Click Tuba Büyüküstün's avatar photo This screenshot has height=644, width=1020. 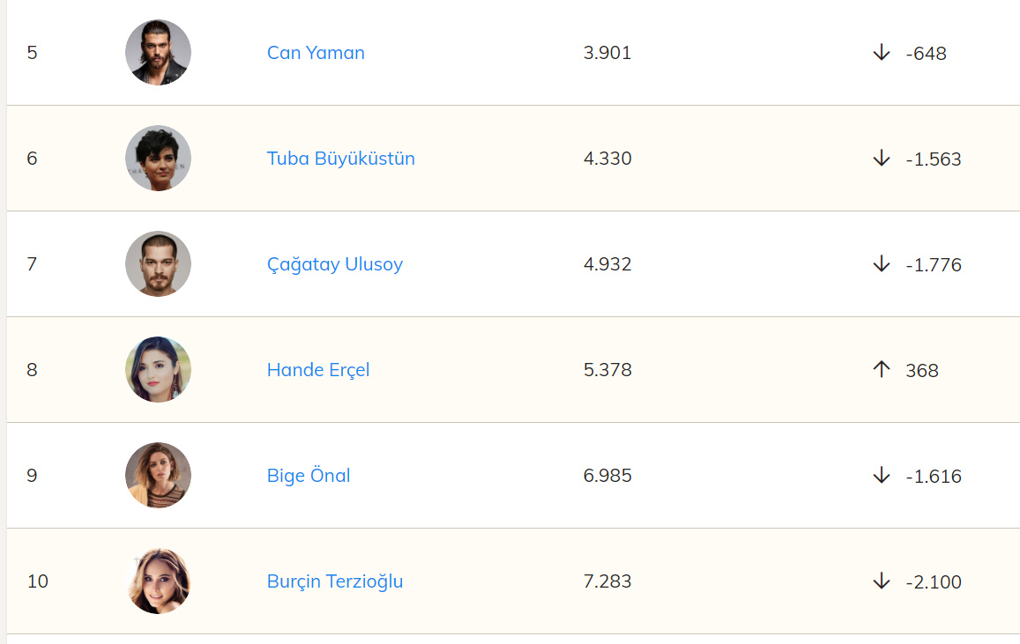click(x=158, y=159)
